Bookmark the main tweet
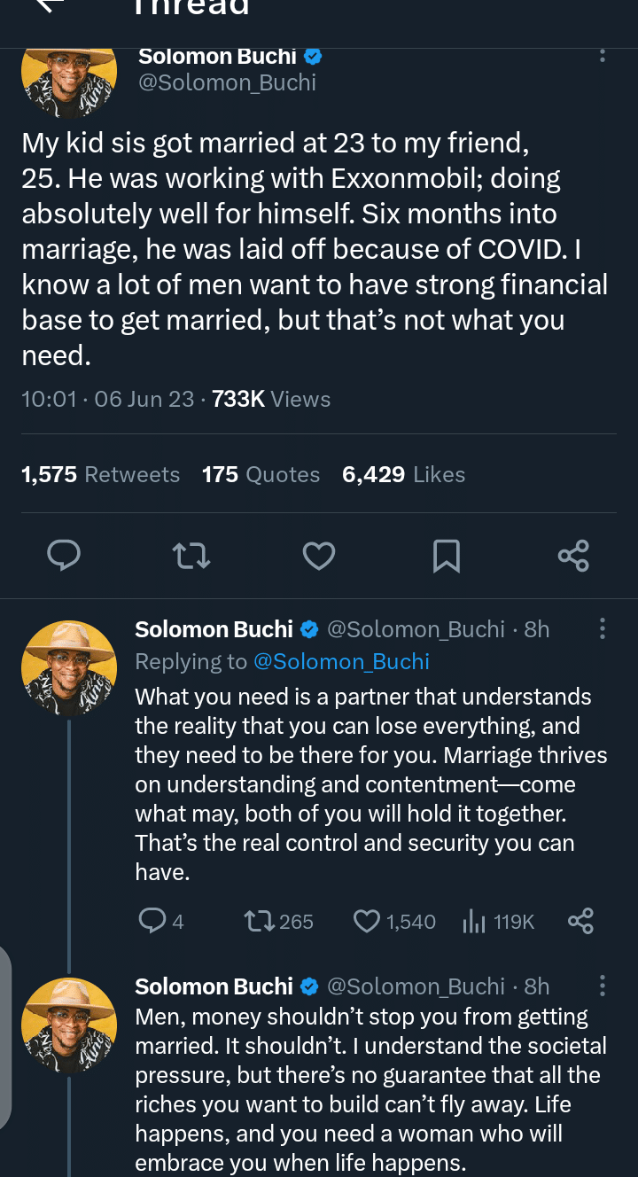The width and height of the screenshot is (638, 1177). pos(446,556)
